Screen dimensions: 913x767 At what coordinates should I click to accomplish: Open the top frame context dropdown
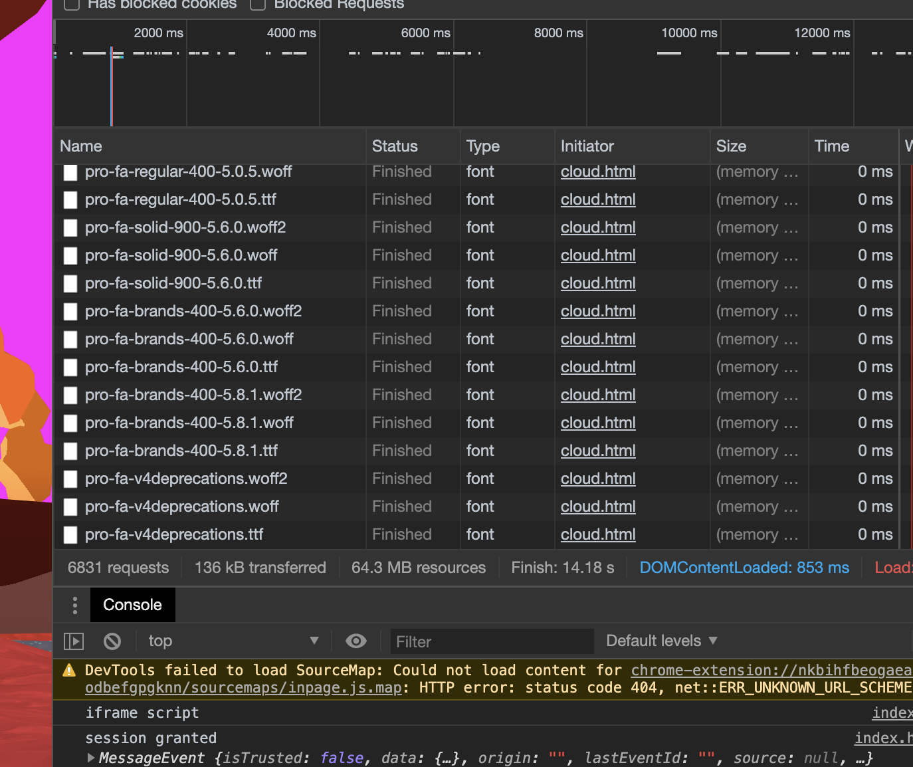pos(234,641)
